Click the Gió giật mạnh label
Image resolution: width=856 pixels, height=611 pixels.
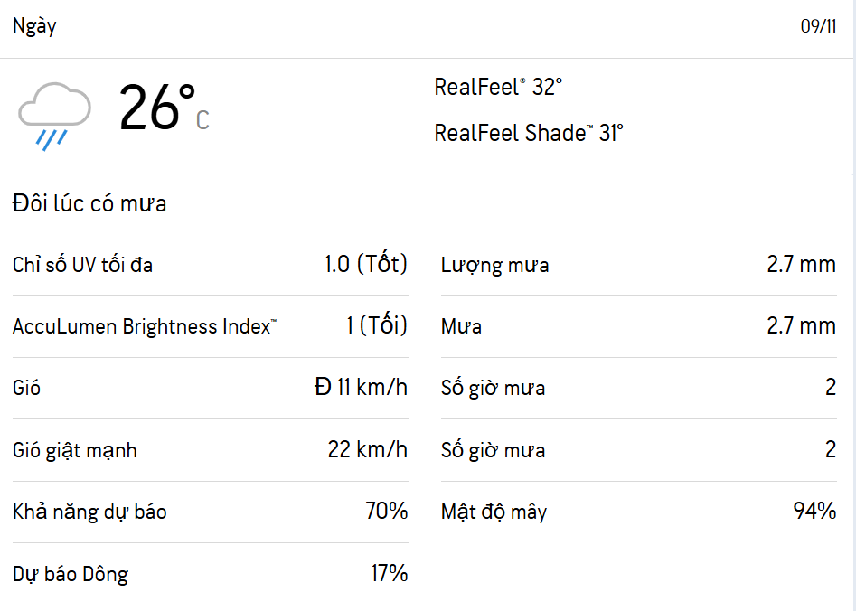click(75, 450)
